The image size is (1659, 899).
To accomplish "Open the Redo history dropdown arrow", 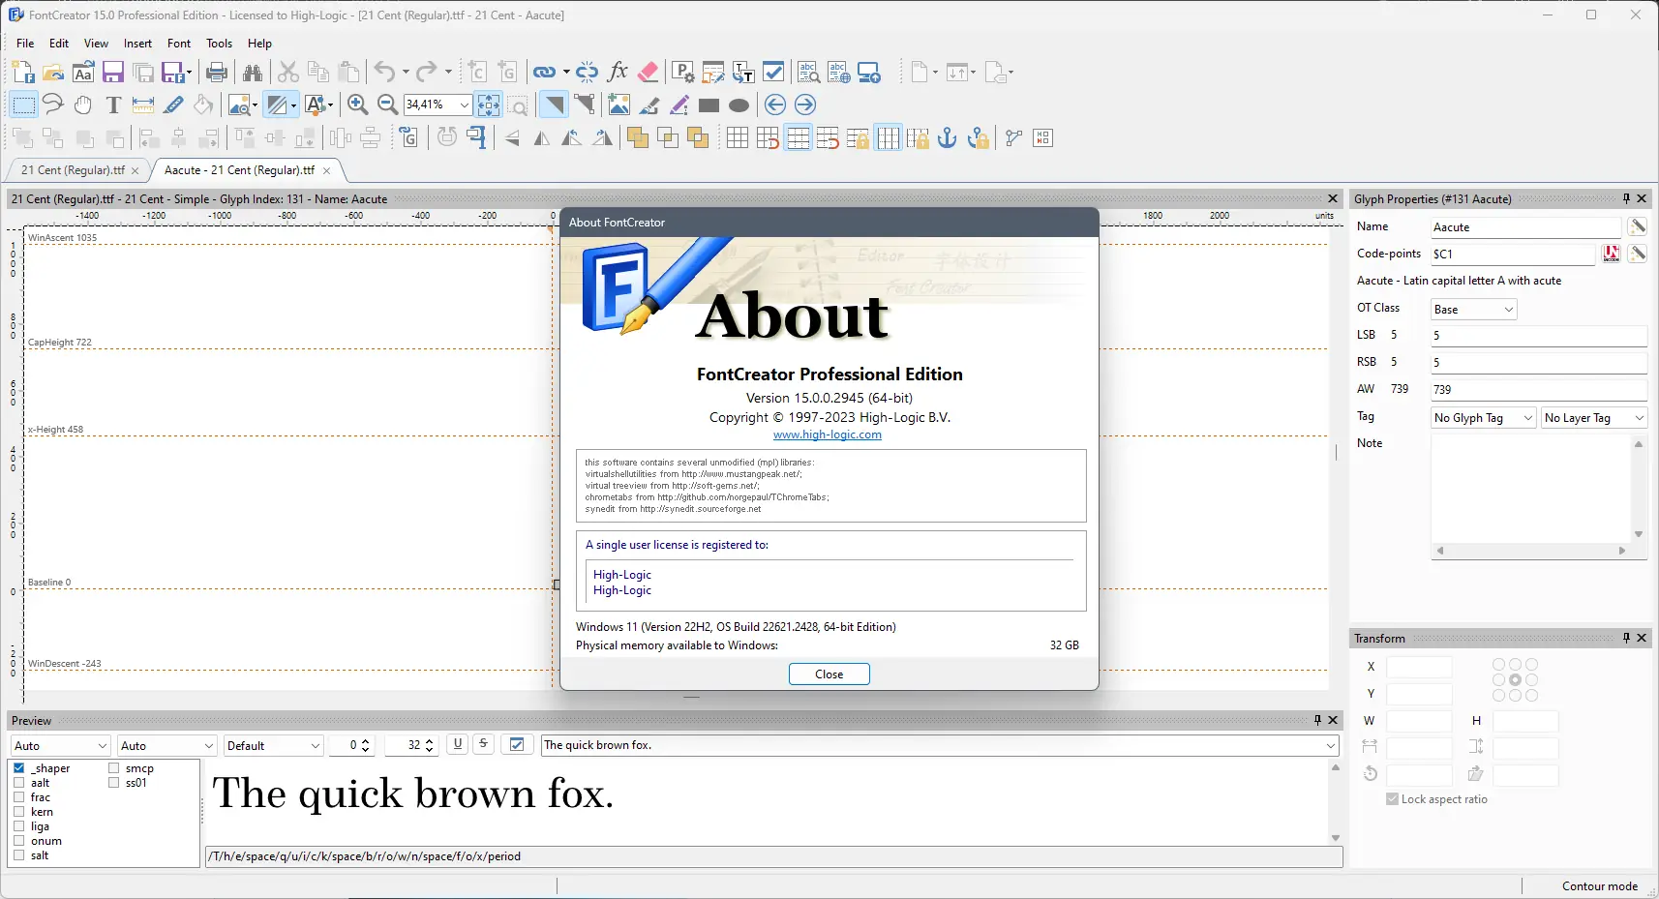I will click(448, 73).
